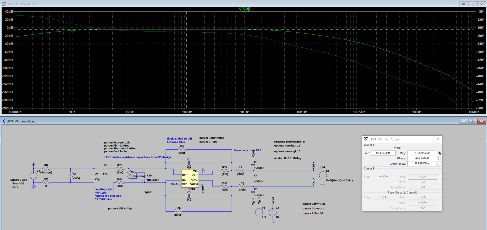Screen dimensions: 487x230
Task: Select the B1 behavioral source symbol
Action: [323, 175]
